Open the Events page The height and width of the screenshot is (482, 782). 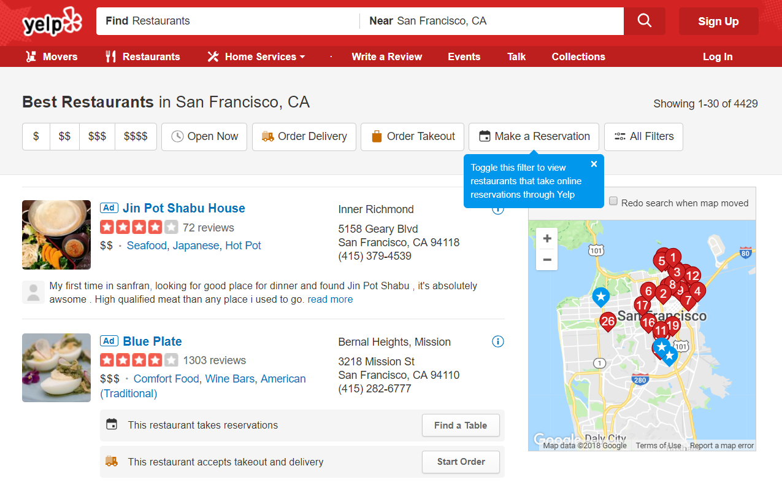(x=464, y=56)
